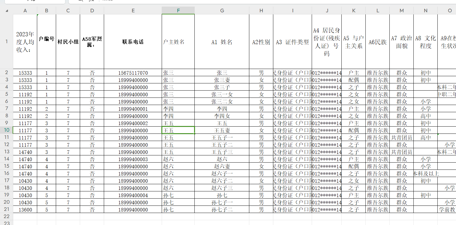
Task: Select active cell '王五' in row 10
Action: [x=178, y=130]
